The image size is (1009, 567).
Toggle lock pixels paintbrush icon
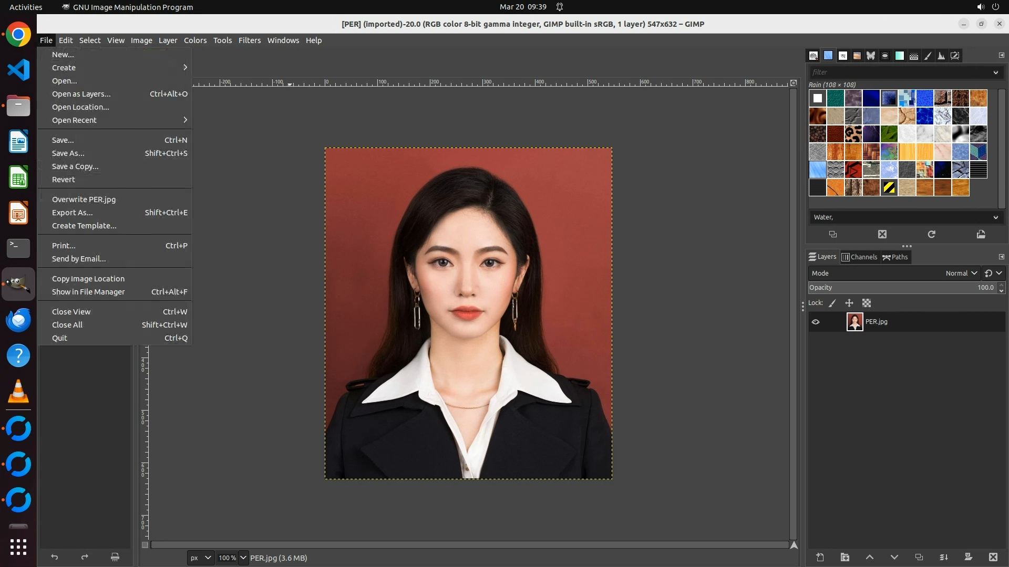[x=832, y=303]
